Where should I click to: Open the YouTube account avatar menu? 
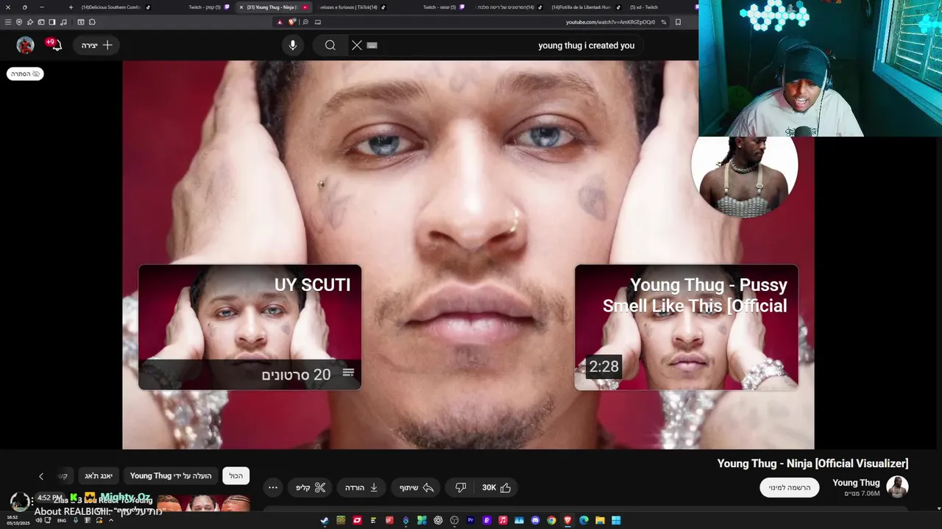click(26, 45)
